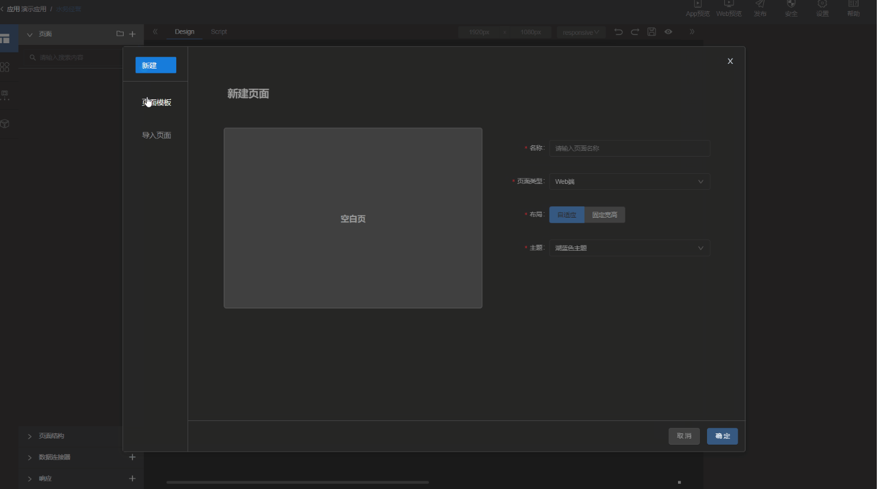Viewport: 878px width, 489px height.
Task: Select the components grid icon in left sidebar
Action: tap(5, 67)
